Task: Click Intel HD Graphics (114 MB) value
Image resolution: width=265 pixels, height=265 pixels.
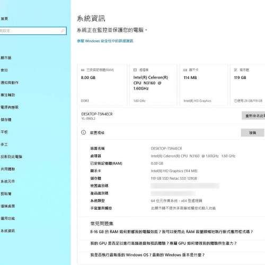Action: click(174, 171)
